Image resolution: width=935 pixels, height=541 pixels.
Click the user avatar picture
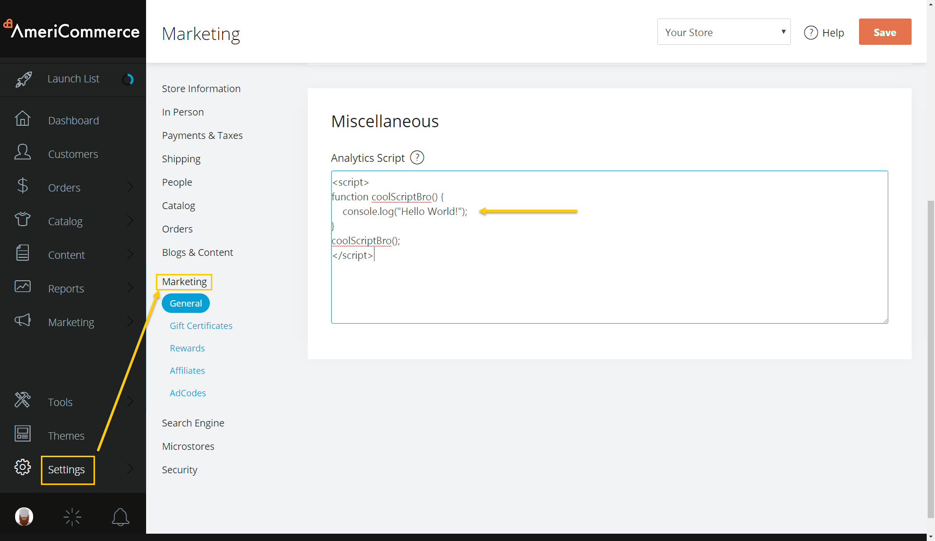click(x=24, y=517)
